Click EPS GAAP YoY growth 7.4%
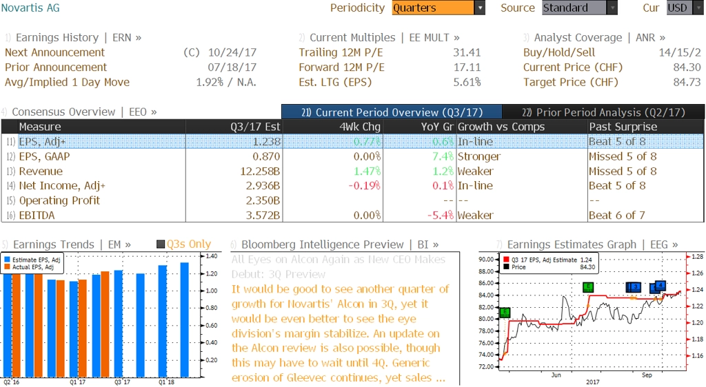This screenshot has width=706, height=387. coord(443,156)
